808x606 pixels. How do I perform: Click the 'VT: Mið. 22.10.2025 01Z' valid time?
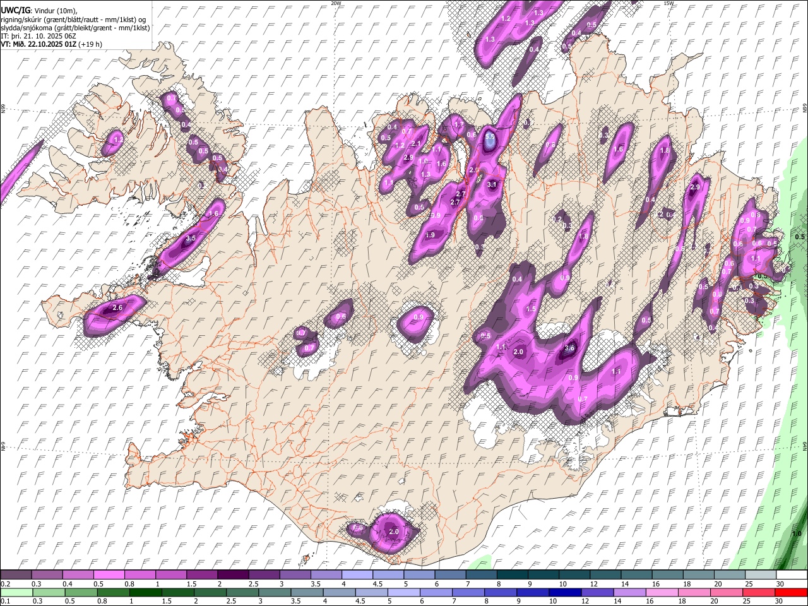pos(39,44)
